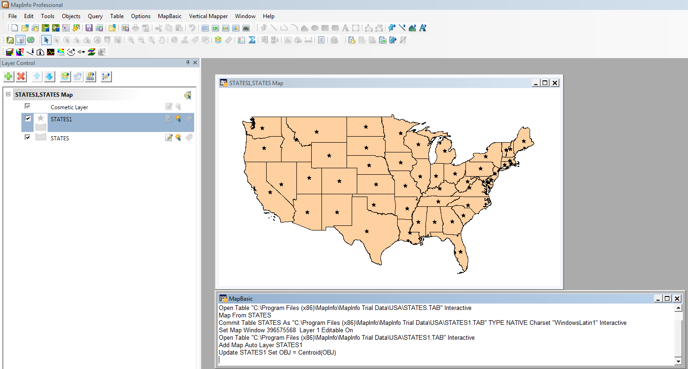Toggle visibility checkbox for STATES layer
The width and height of the screenshot is (688, 369).
click(28, 137)
